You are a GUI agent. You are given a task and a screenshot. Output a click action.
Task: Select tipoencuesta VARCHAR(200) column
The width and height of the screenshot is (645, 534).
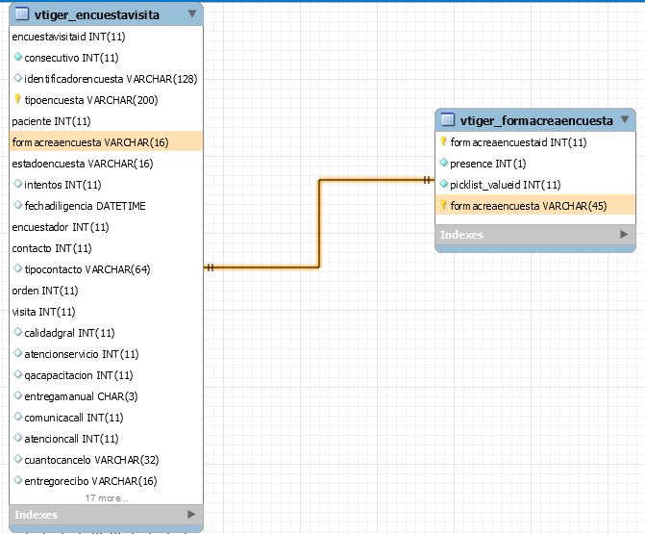(106, 100)
